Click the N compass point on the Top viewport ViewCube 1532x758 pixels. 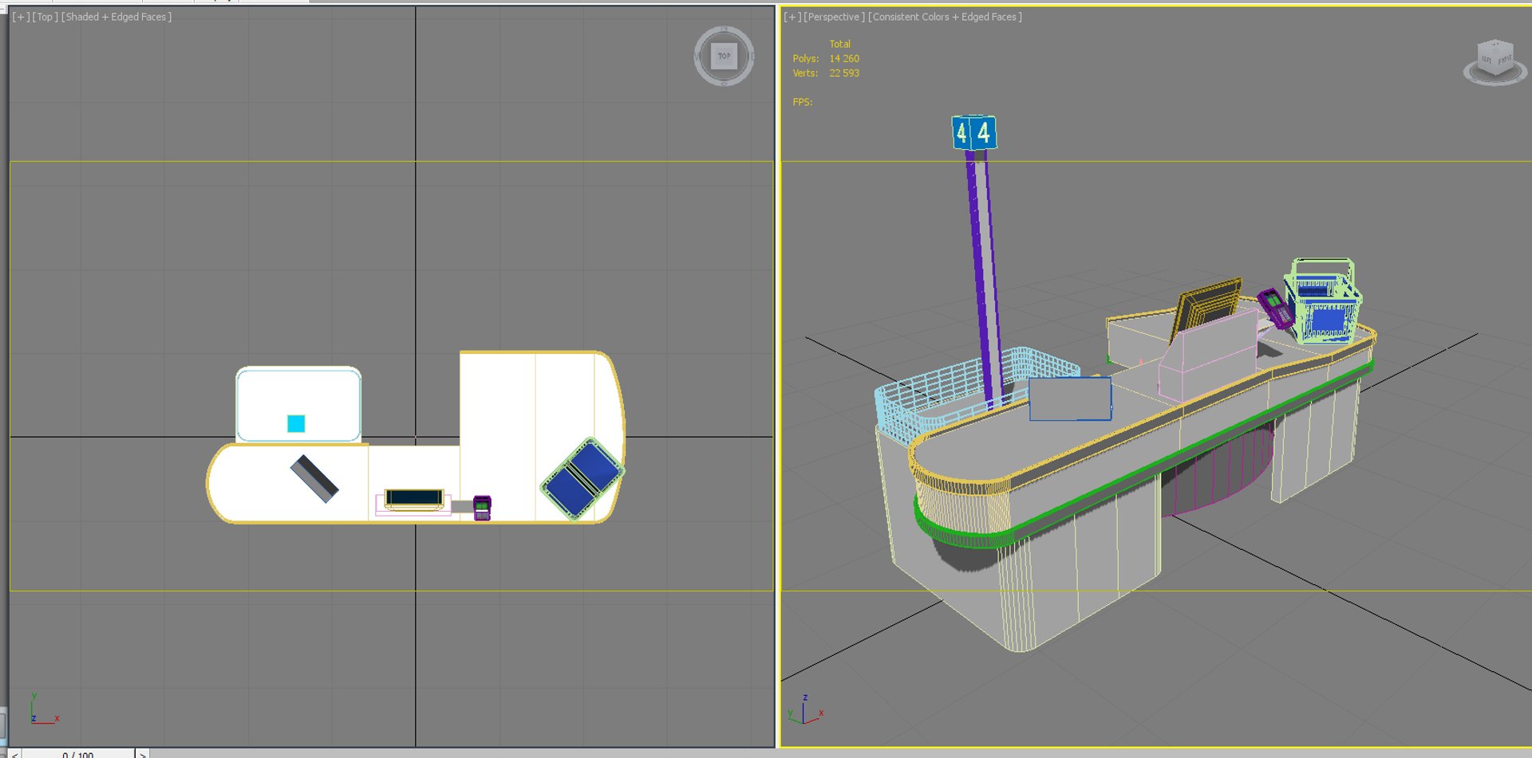tap(724, 29)
